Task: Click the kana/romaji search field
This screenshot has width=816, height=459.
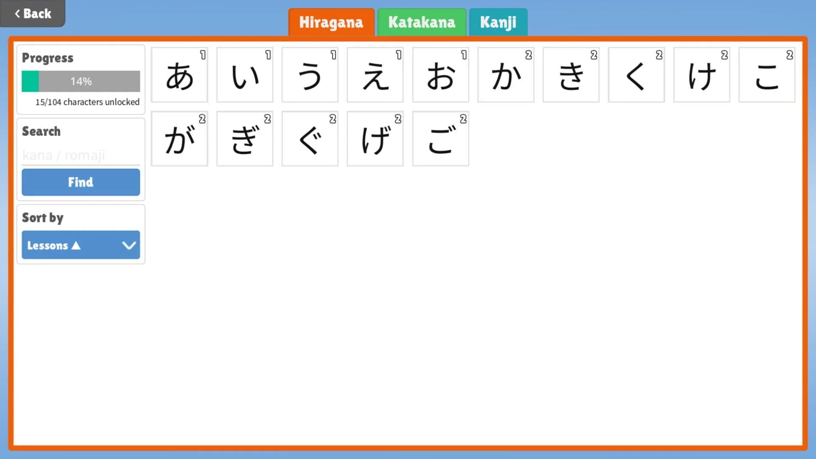Action: (x=81, y=155)
